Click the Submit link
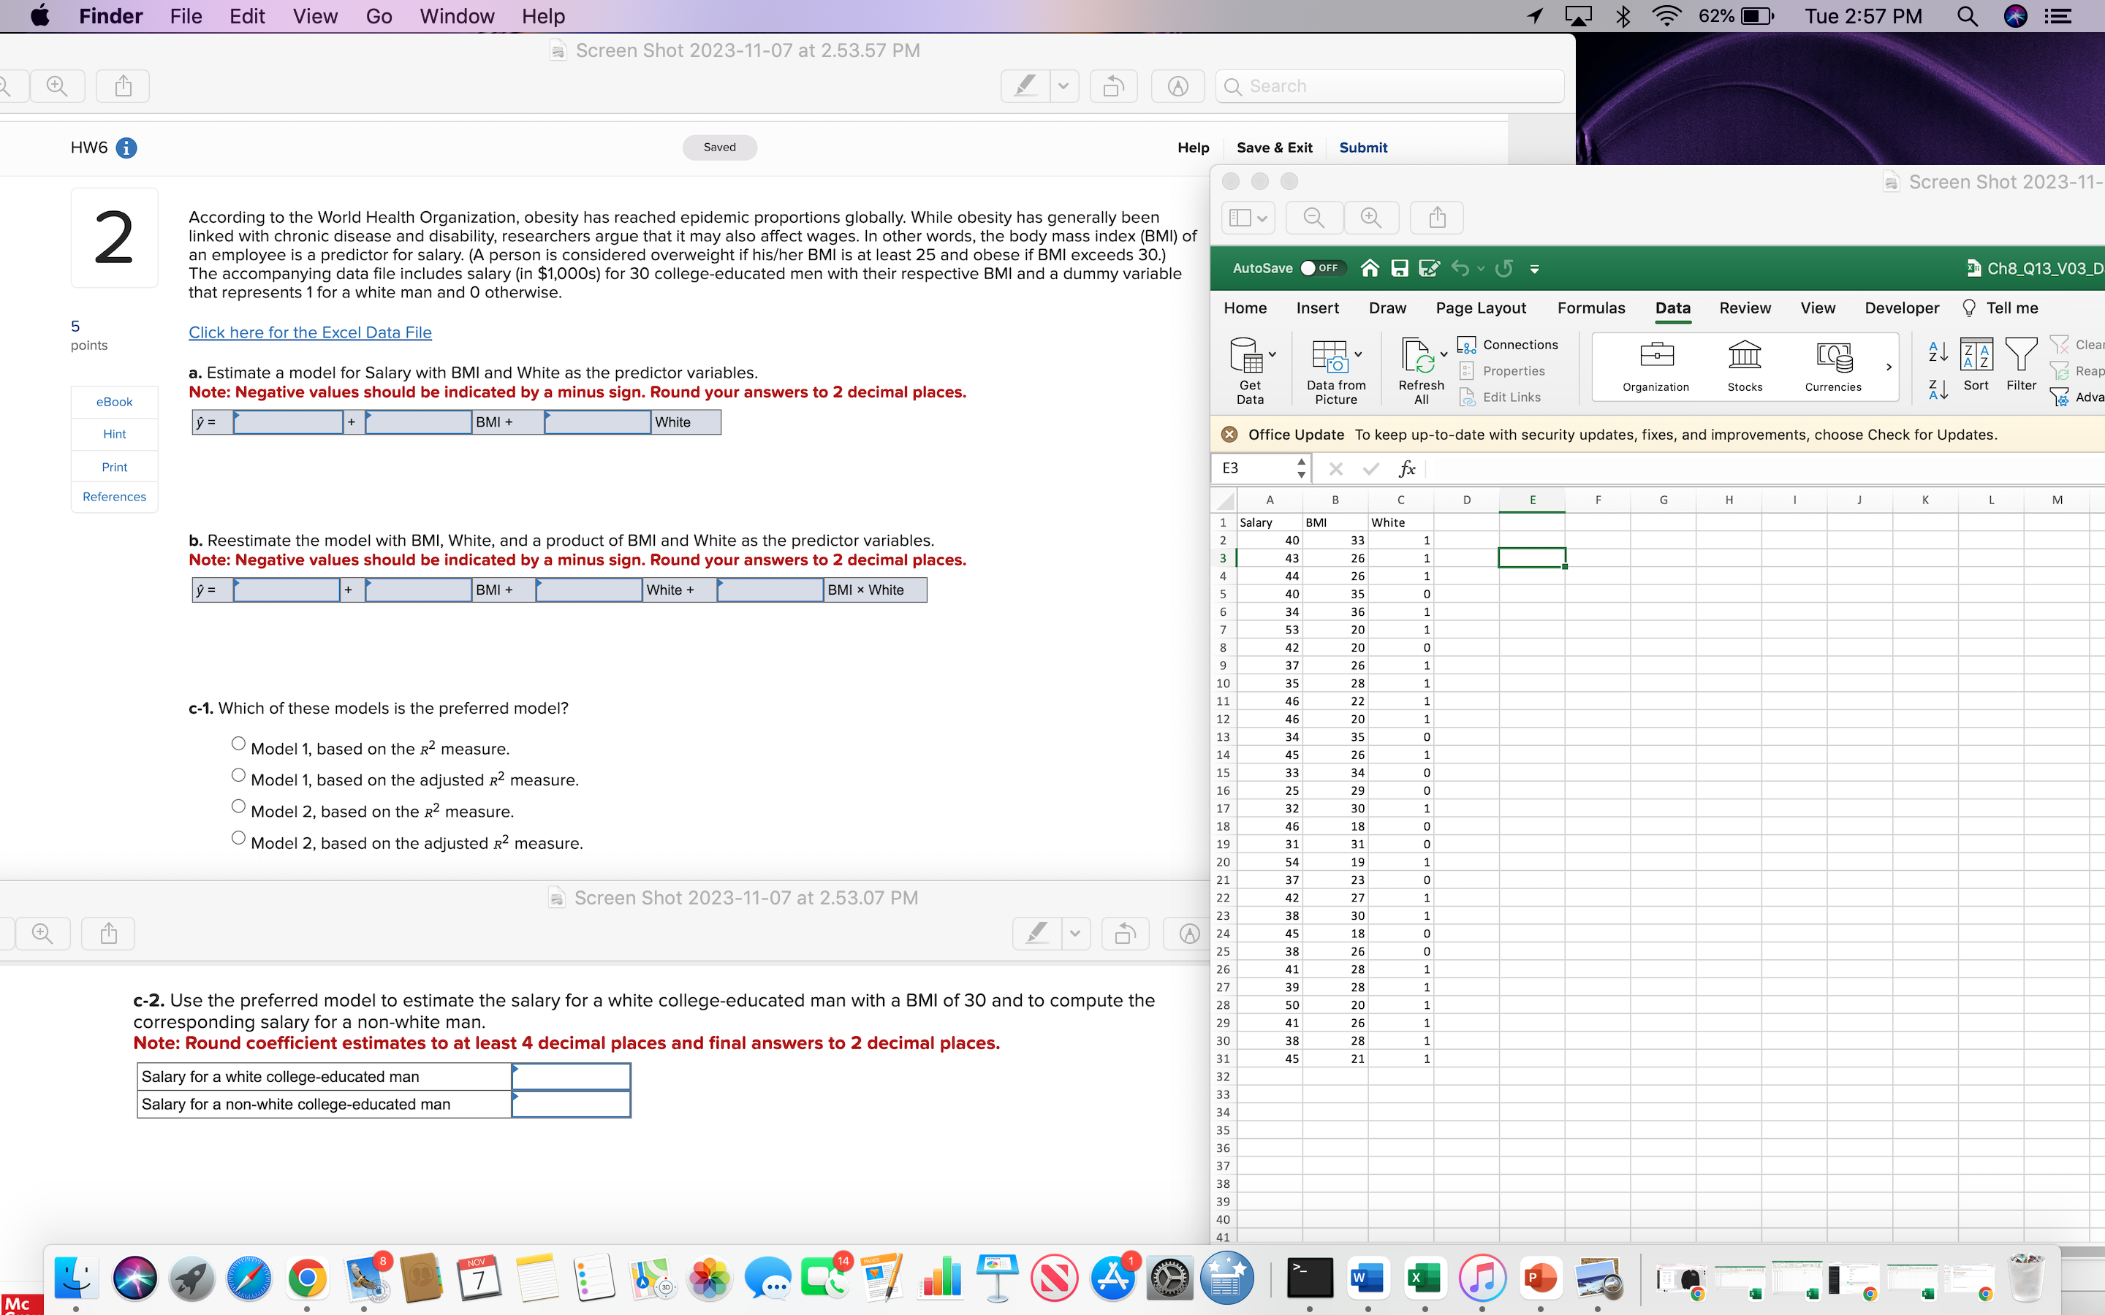The height and width of the screenshot is (1315, 2105). coord(1363,148)
